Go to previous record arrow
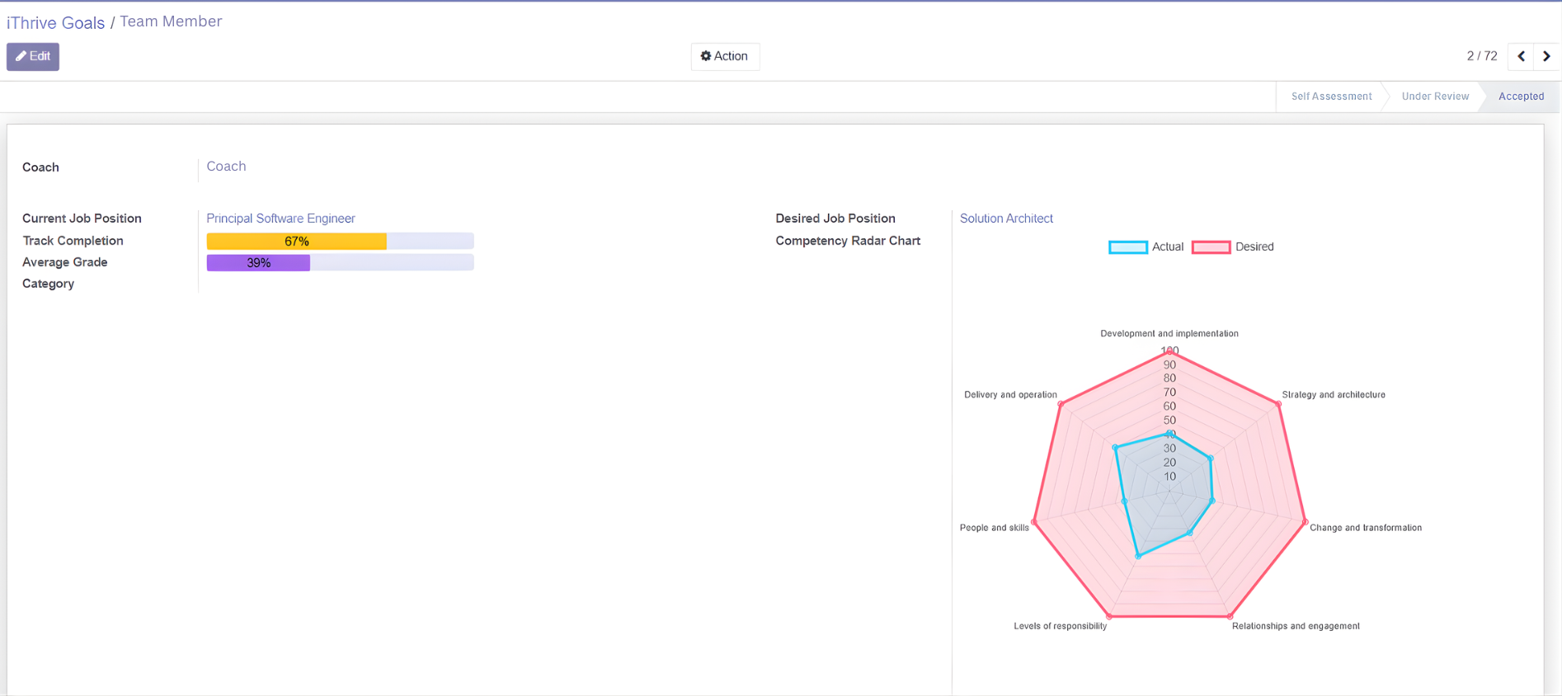Screen dimensions: 1562x696 click(1521, 57)
